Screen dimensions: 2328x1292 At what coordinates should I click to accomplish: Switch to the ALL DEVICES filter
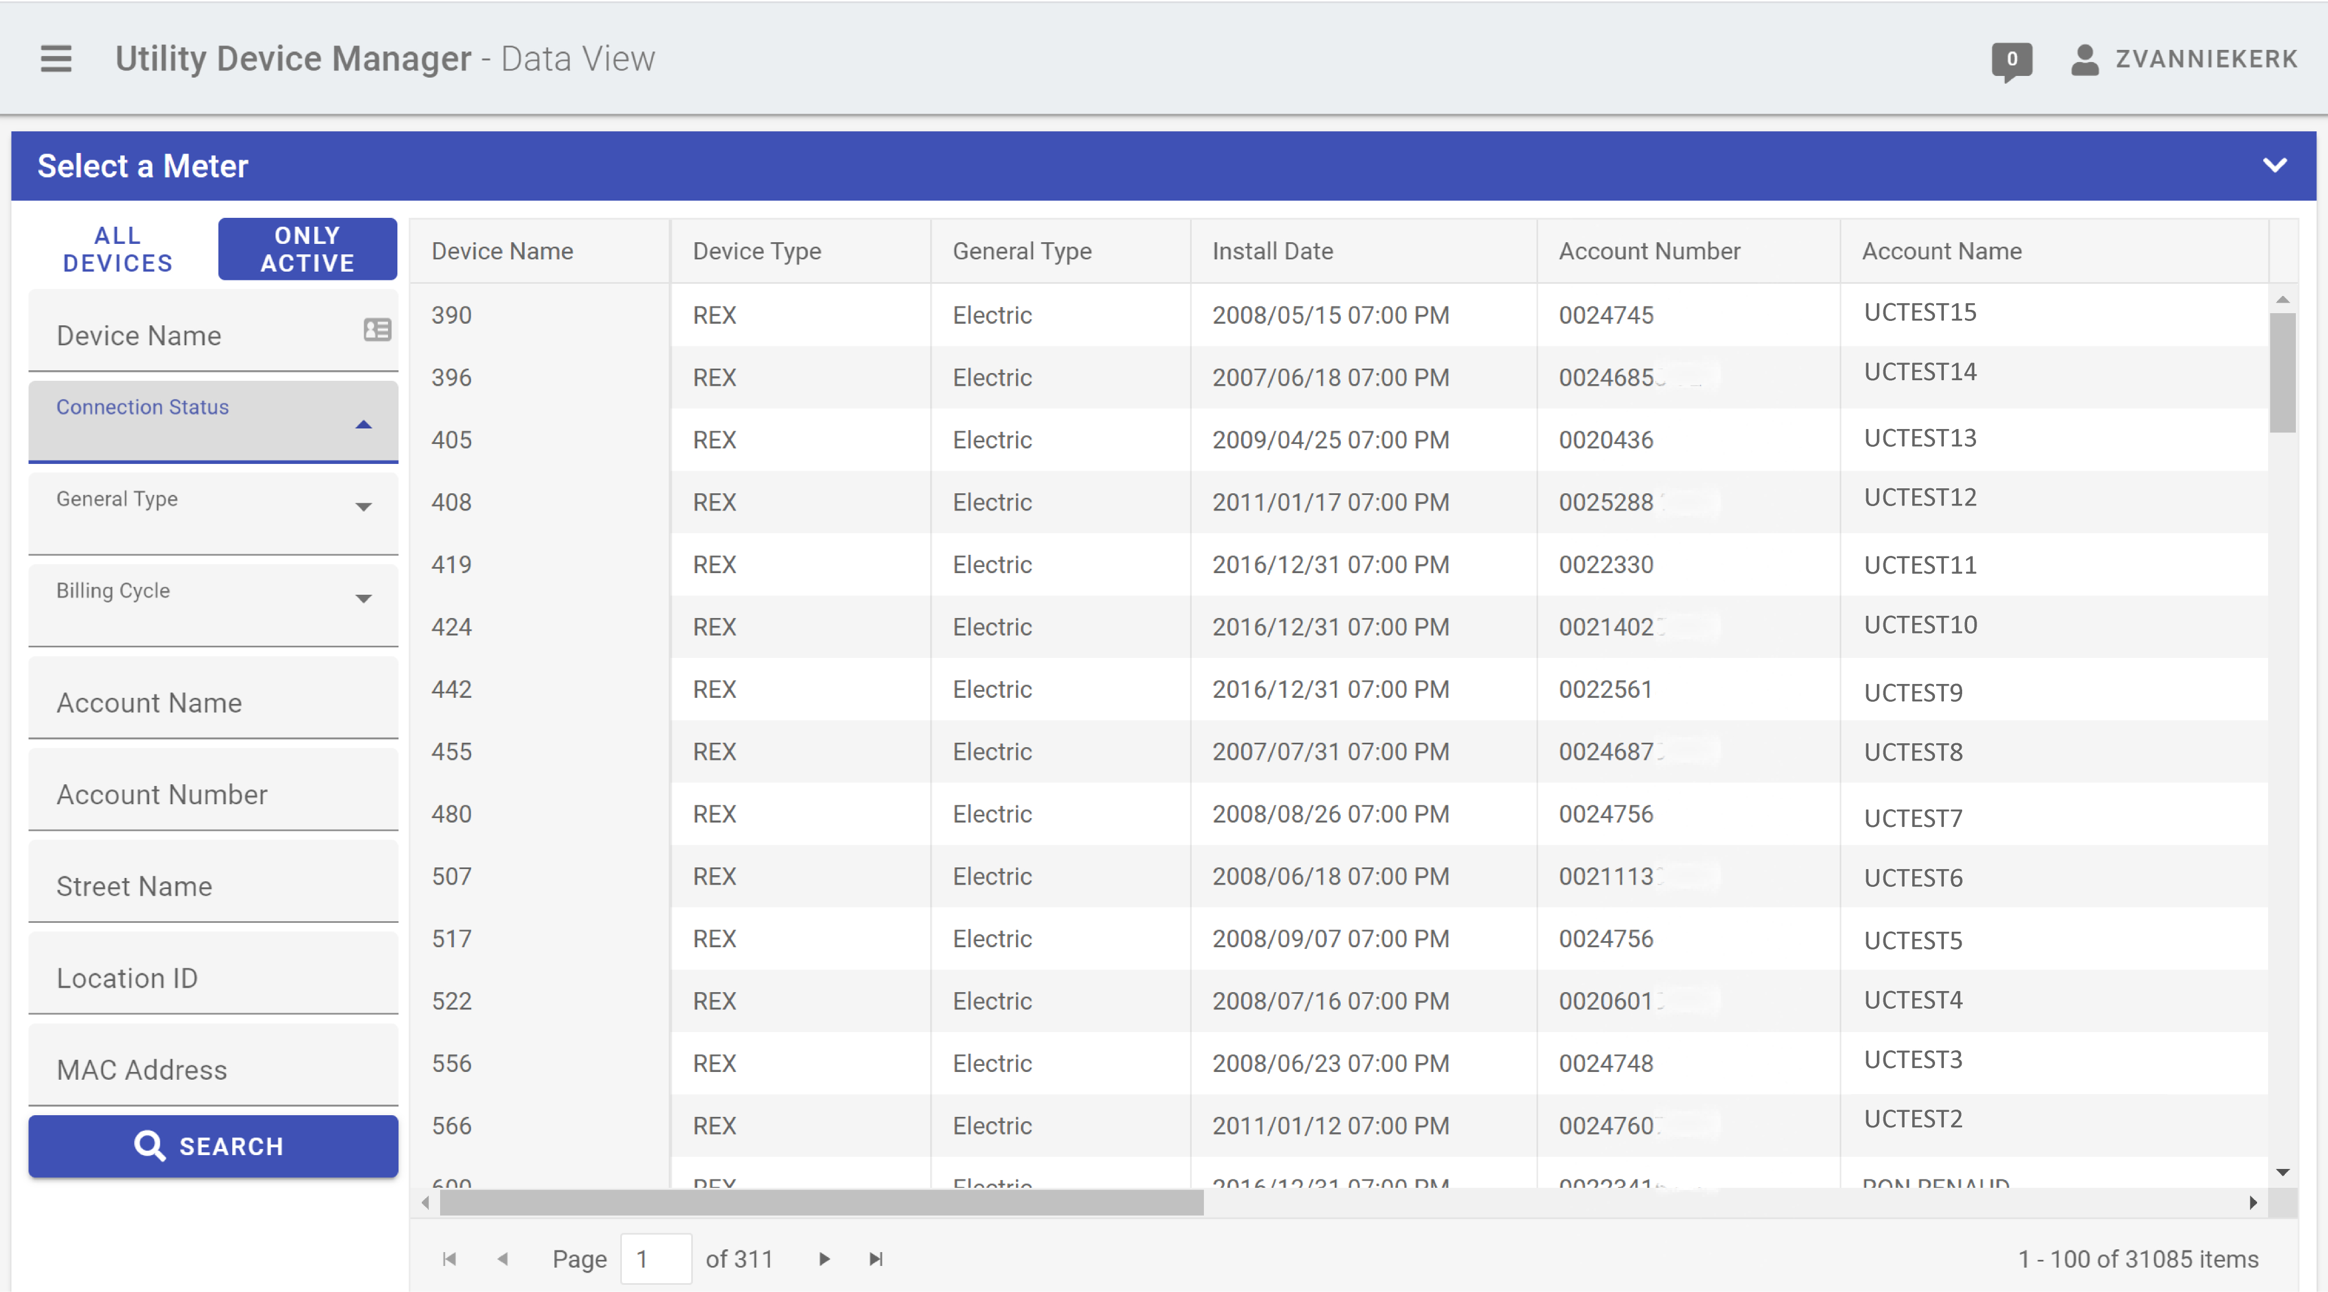point(118,249)
